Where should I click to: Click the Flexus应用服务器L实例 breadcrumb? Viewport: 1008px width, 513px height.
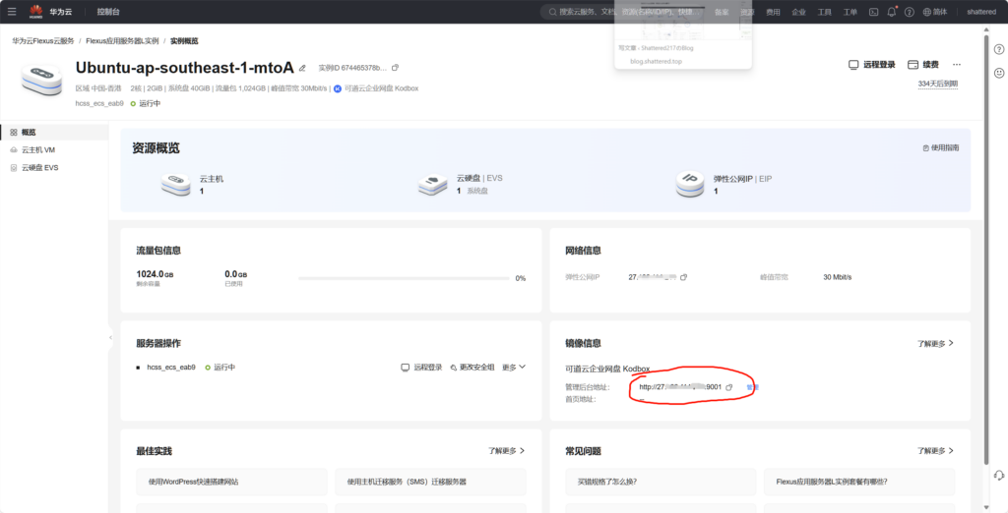coord(122,41)
